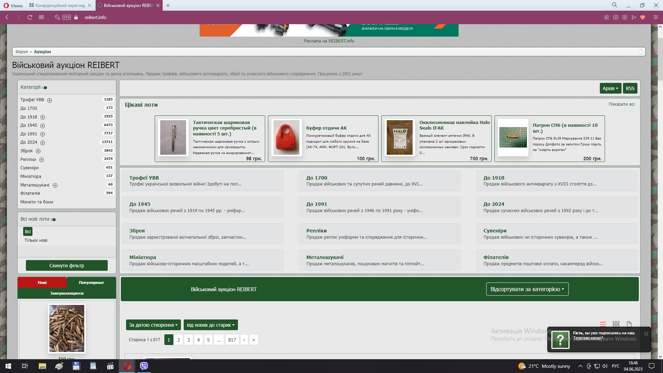Switch to list view icon
The image size is (663, 373).
click(x=603, y=324)
